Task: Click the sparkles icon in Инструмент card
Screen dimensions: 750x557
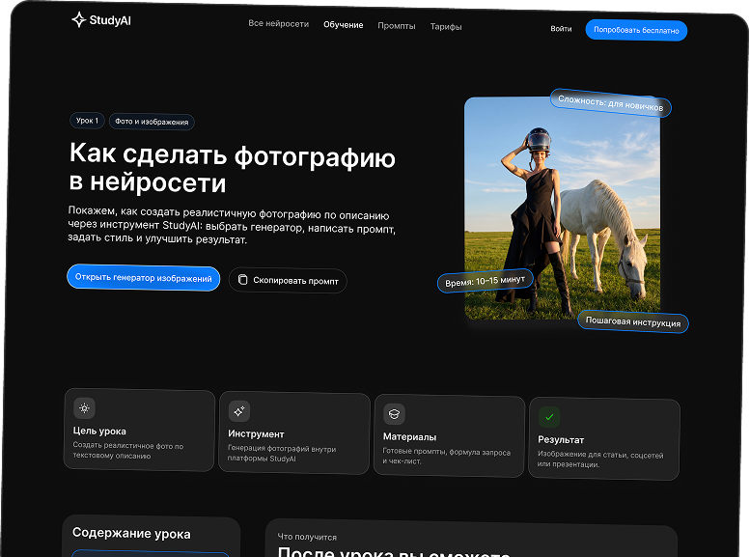Action: 239,411
